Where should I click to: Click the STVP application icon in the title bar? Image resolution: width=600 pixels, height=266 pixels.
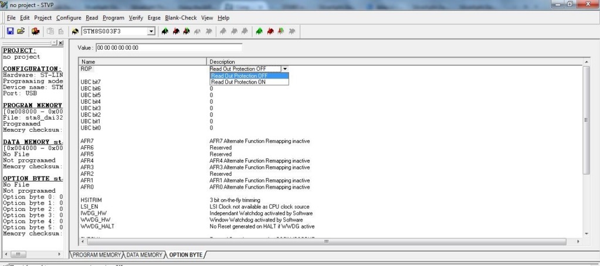[4, 5]
